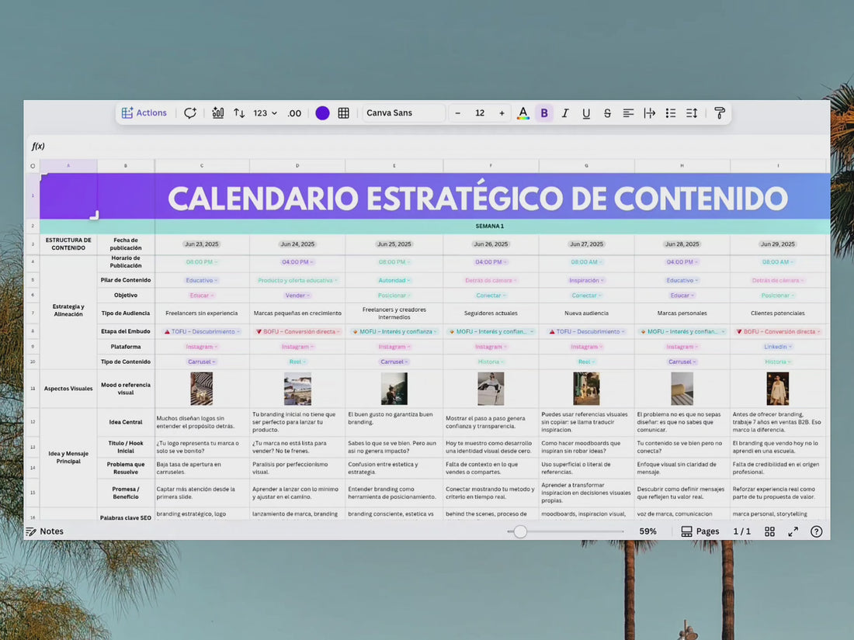Toggle Underline formatting

tap(586, 112)
